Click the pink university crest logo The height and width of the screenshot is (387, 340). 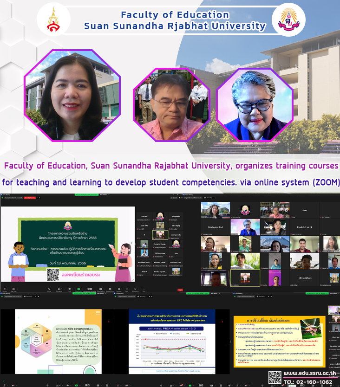pos(288,19)
